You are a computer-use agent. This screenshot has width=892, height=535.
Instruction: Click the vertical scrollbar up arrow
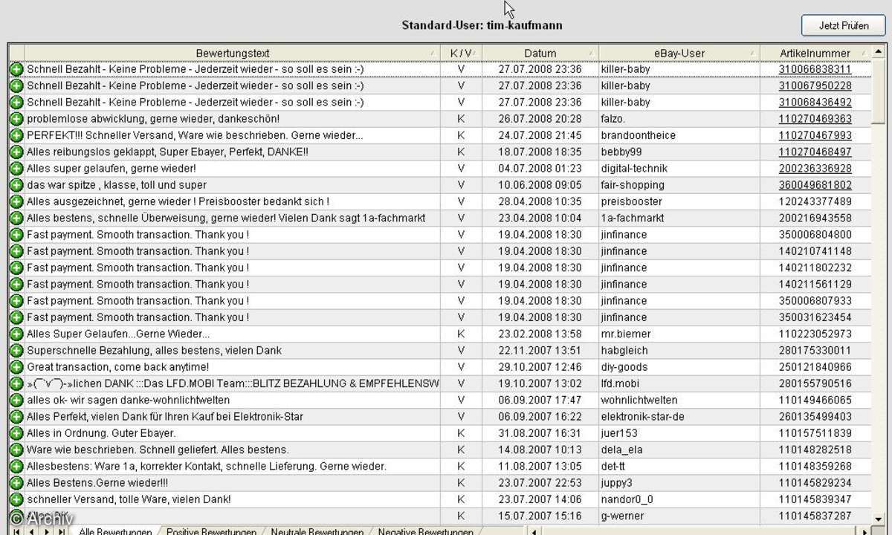pyautogui.click(x=879, y=53)
